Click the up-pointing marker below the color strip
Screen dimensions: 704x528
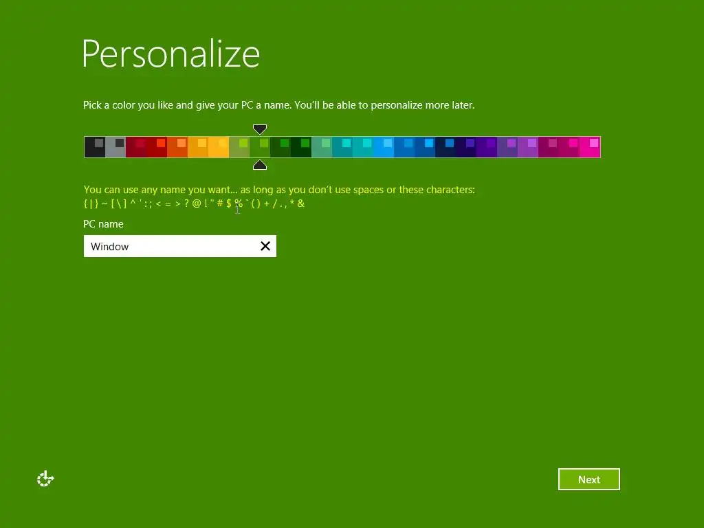260,165
